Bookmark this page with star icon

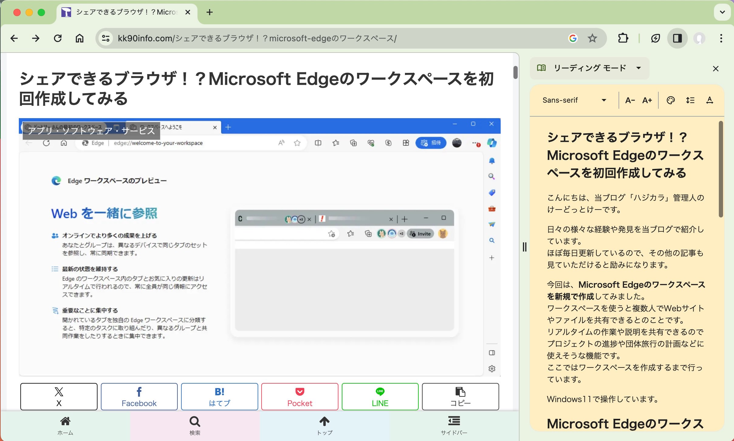(592, 38)
